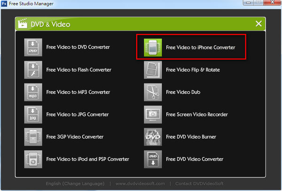Select 'Free Video to JPG Converter' label
The height and width of the screenshot is (191, 282).
[78, 115]
